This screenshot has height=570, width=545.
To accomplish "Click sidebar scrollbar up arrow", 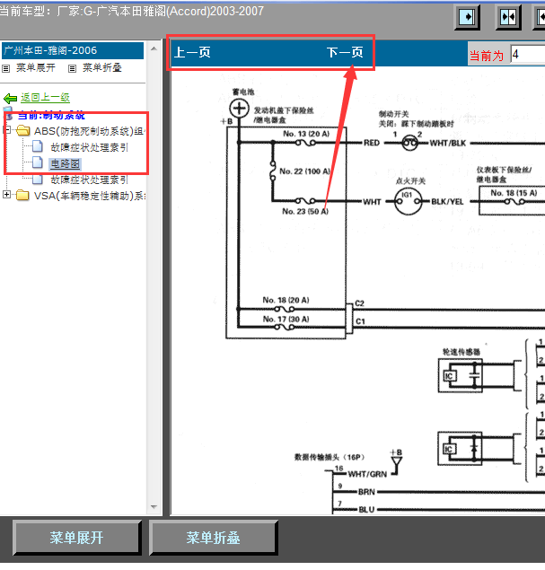I will point(154,48).
